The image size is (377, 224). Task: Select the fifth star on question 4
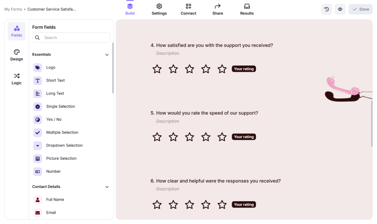[x=222, y=69]
